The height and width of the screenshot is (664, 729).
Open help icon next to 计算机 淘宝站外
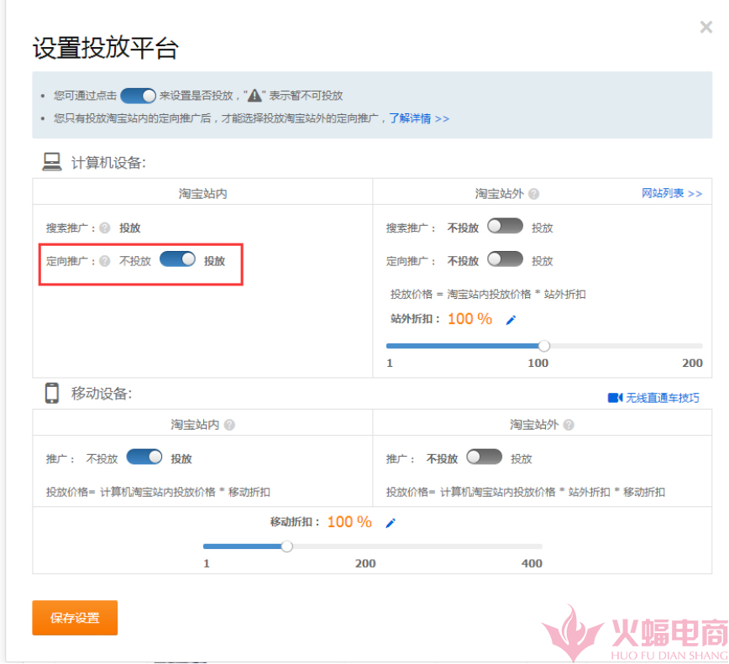tap(534, 194)
